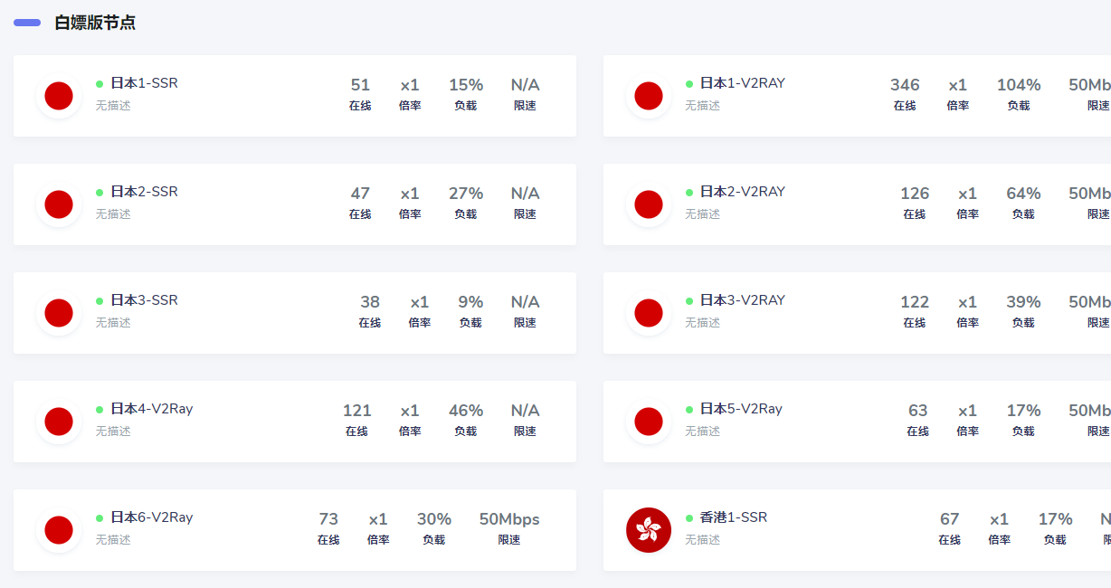Click the Japan flag icon for 日本2-V2RAY
The image size is (1111, 588).
(649, 204)
